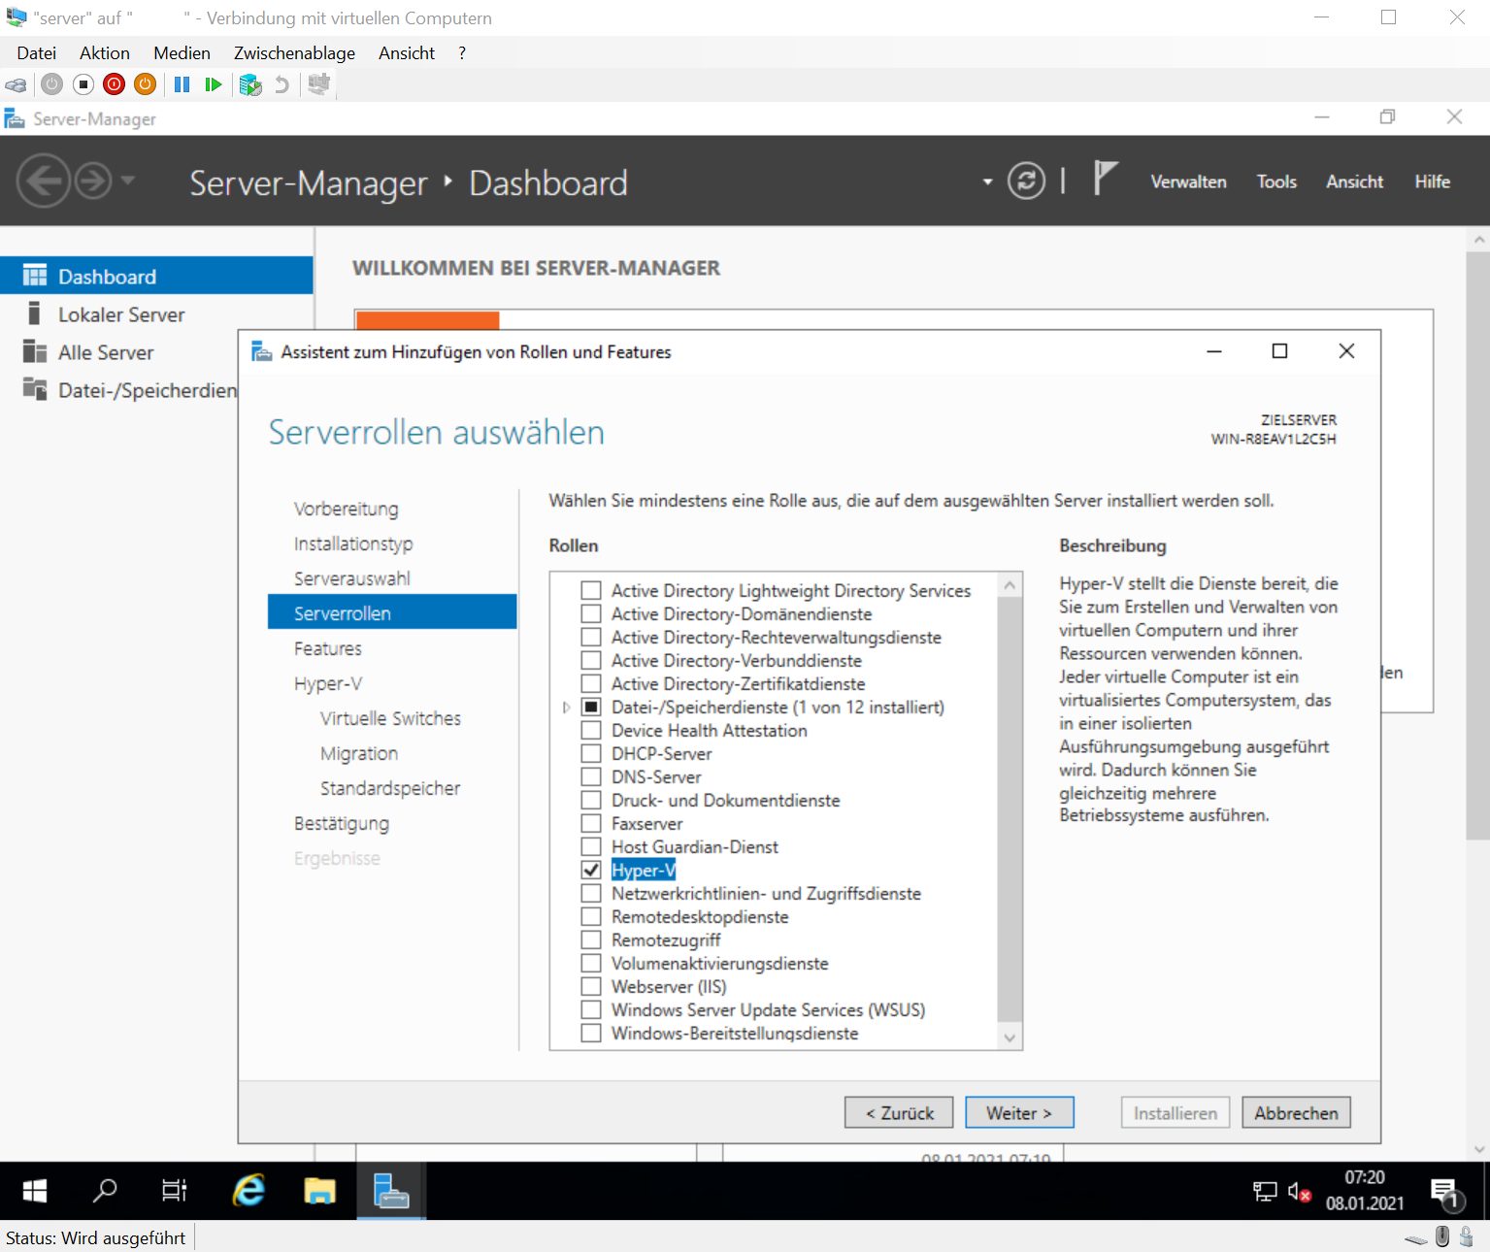Open the notifications flag icon
Image resolution: width=1490 pixels, height=1252 pixels.
(1105, 180)
